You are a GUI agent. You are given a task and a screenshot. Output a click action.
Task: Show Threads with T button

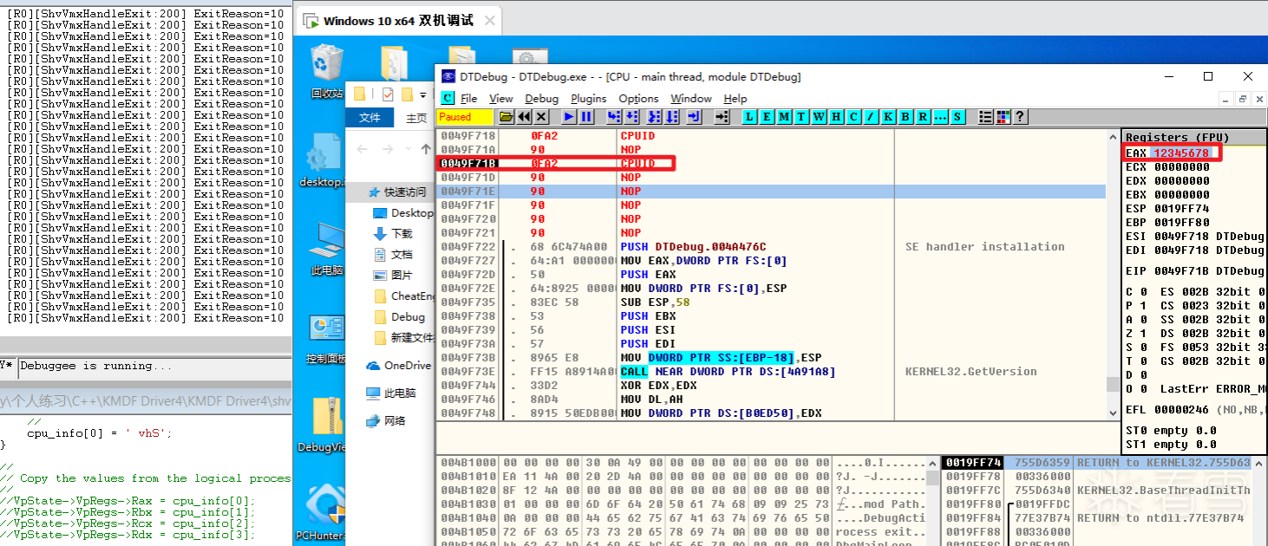click(801, 116)
